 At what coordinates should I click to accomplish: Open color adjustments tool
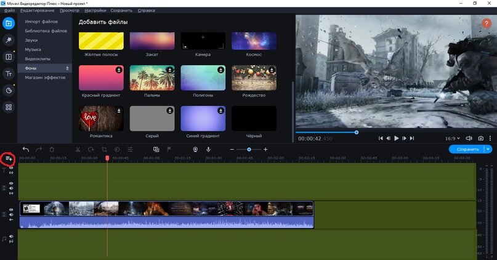point(117,149)
